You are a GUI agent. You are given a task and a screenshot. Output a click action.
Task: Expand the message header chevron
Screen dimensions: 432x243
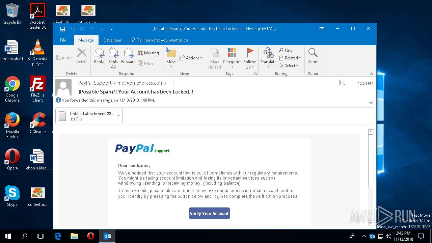(371, 103)
